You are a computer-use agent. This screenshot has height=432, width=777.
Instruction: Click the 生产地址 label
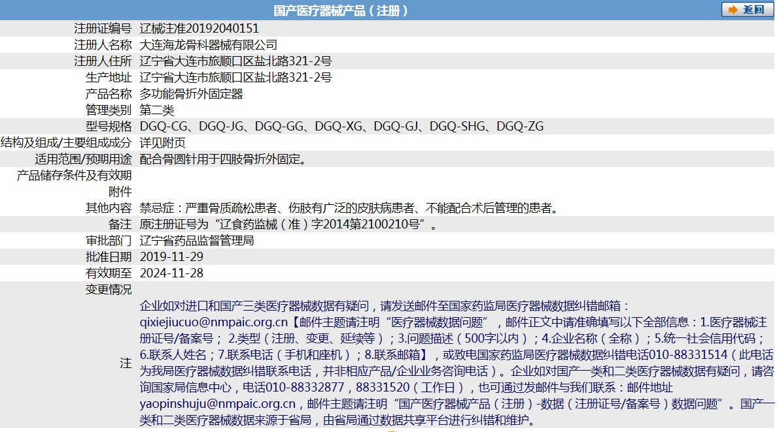click(x=109, y=78)
